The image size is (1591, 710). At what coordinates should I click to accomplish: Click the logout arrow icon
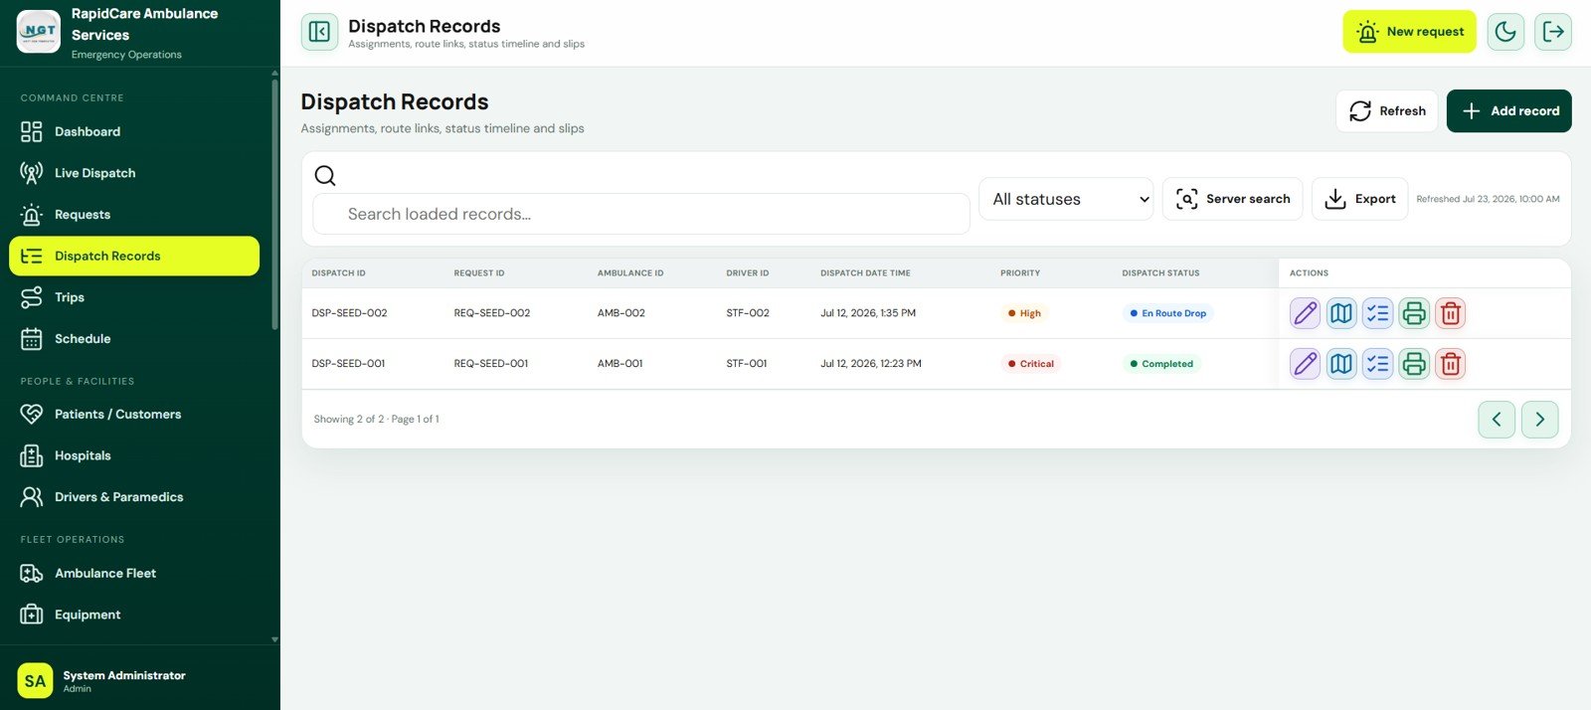[1553, 32]
